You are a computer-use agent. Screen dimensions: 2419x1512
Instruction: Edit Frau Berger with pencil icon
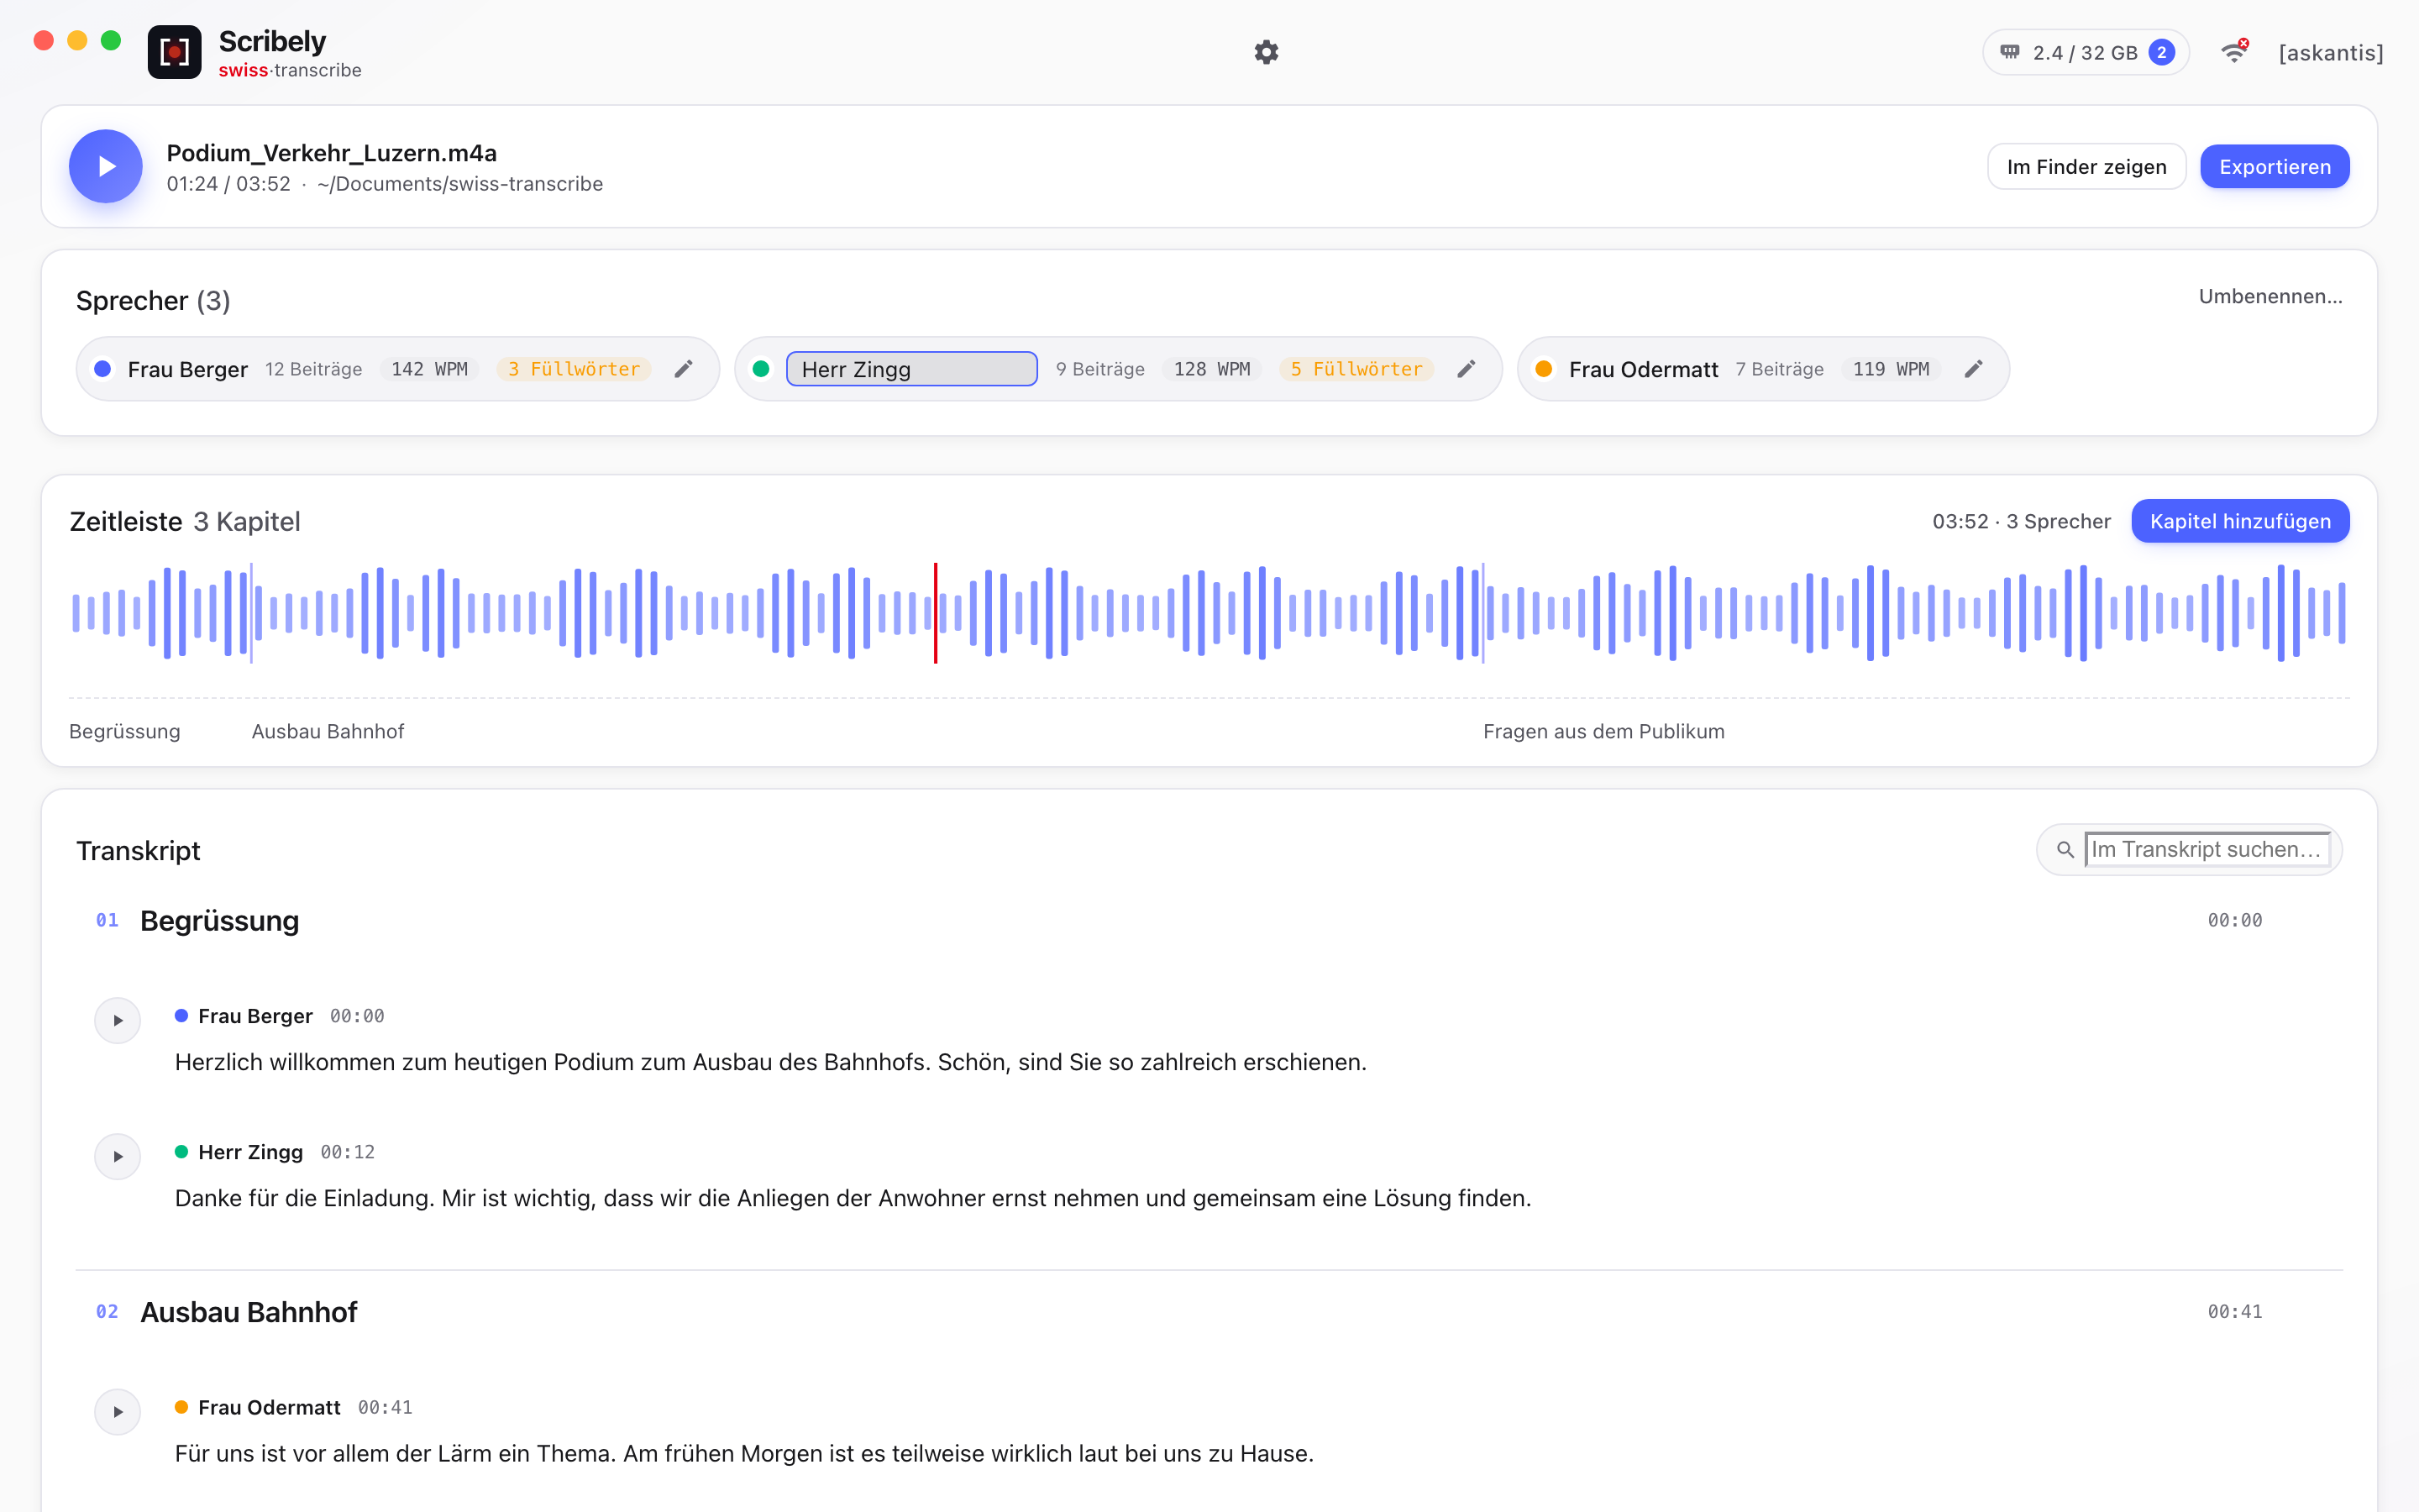click(684, 369)
